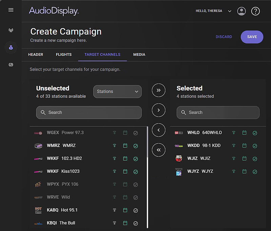The image size is (271, 231).
Task: Click the signal icon for WJYZ
Action: [x=234, y=171]
